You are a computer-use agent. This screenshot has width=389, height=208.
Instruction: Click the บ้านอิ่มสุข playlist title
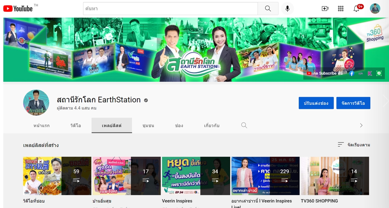tap(102, 201)
